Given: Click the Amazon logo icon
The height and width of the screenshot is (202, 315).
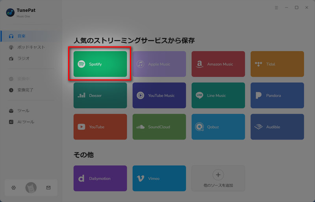Looking at the screenshot, I should pos(199,64).
